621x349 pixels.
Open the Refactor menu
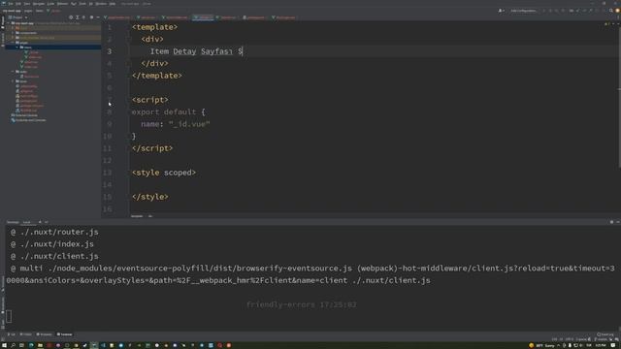pos(62,4)
